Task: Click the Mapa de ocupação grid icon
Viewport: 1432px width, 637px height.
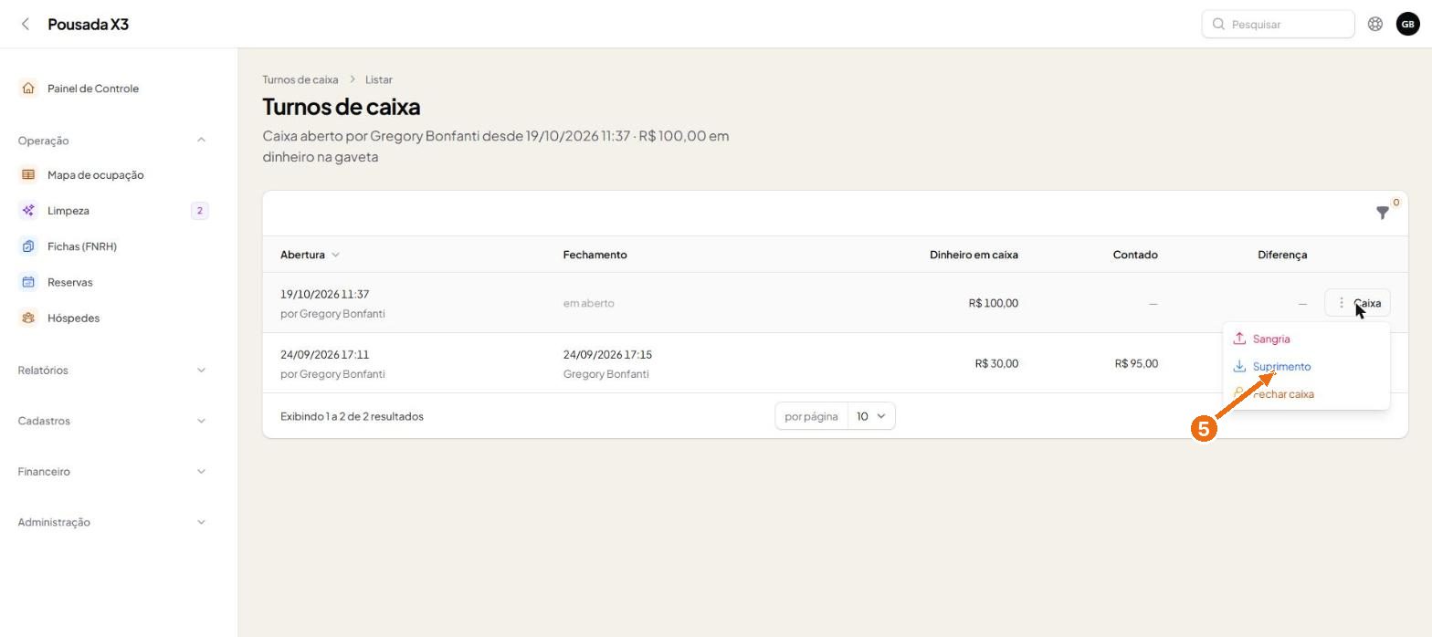Action: point(28,174)
